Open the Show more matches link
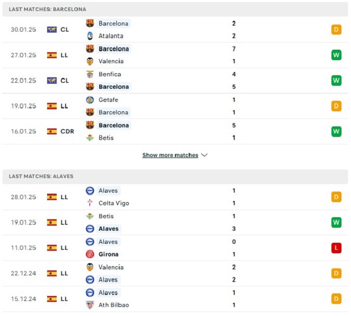The width and height of the screenshot is (351, 316). (170, 155)
